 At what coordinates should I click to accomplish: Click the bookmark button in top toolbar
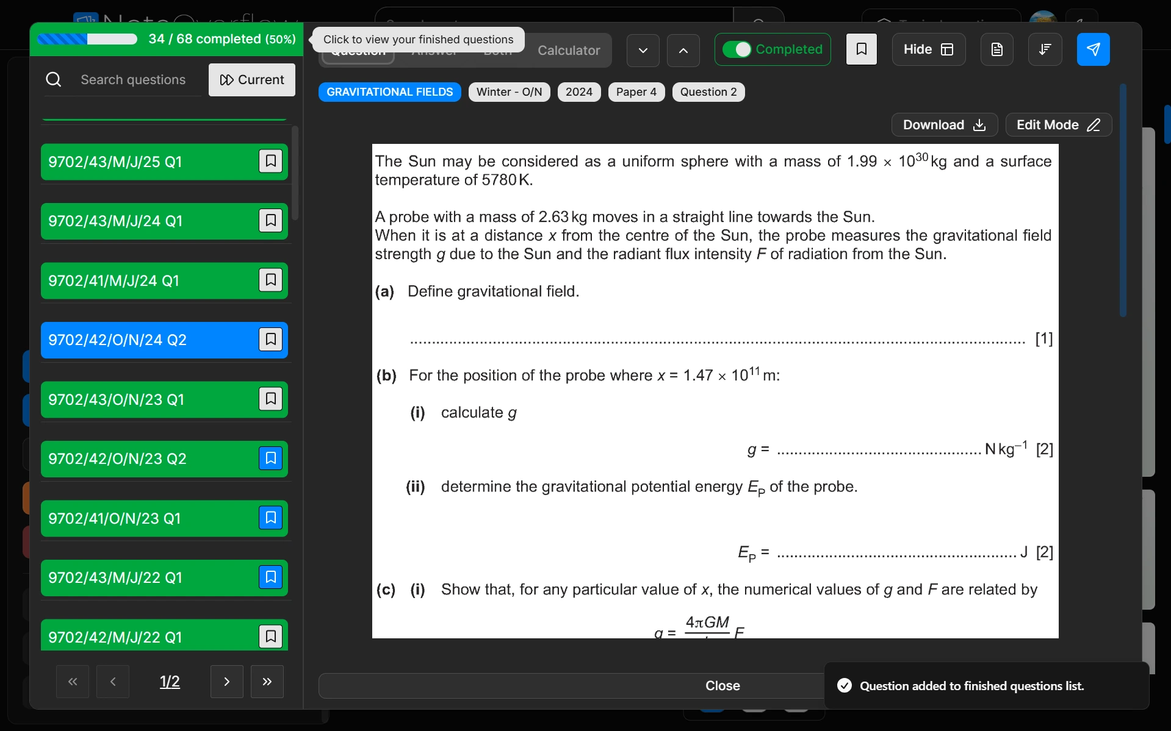(x=861, y=49)
